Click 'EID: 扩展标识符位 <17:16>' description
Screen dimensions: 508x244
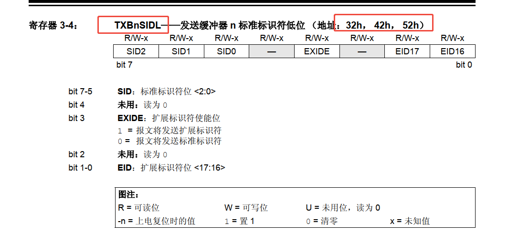pos(171,168)
